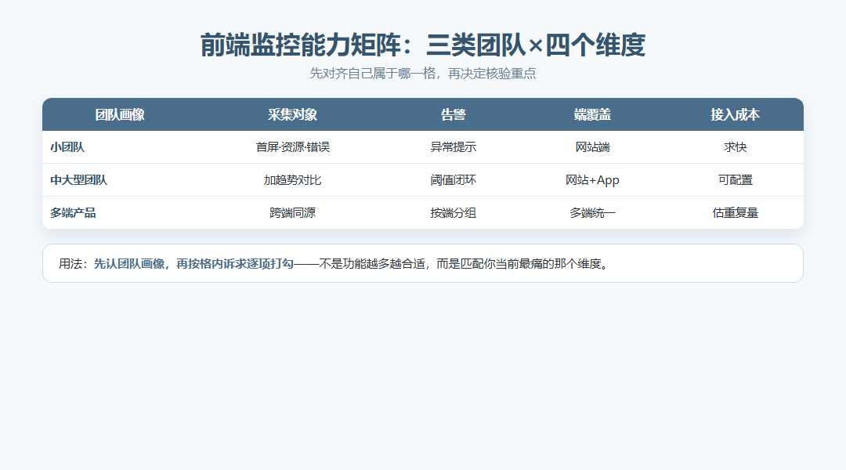The width and height of the screenshot is (846, 470).
Task: Click the cell 异常提示
Action: click(454, 146)
